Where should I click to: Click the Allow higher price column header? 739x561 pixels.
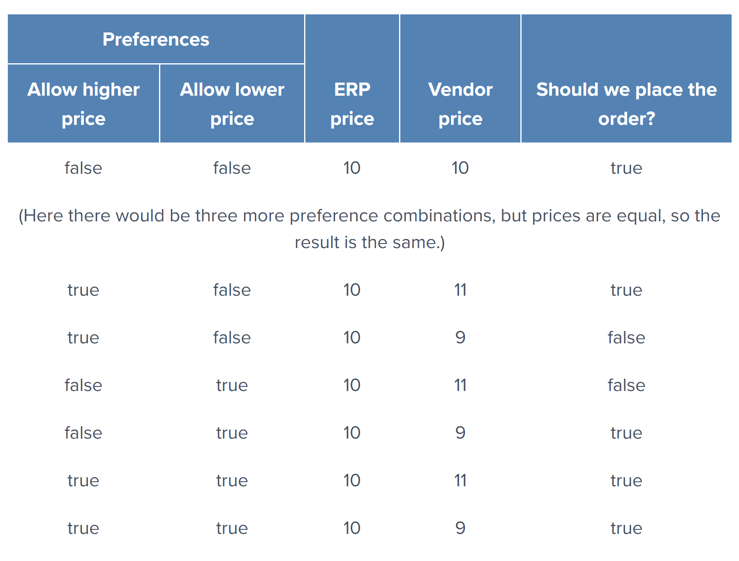pos(83,103)
